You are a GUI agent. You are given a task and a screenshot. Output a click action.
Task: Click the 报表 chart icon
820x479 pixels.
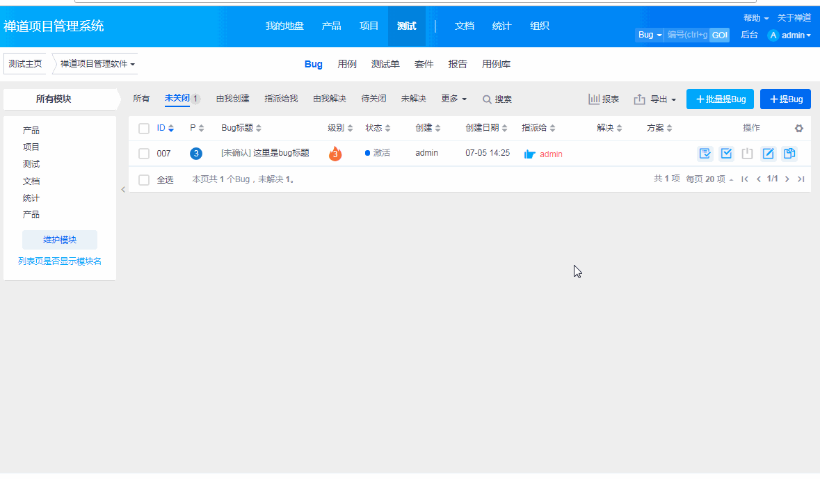pyautogui.click(x=594, y=99)
